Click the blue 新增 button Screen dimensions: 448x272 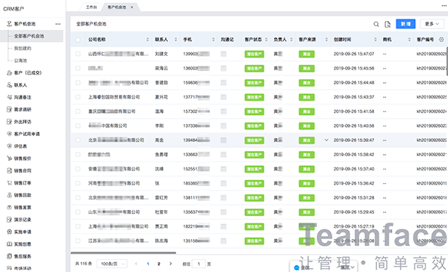pyautogui.click(x=405, y=24)
